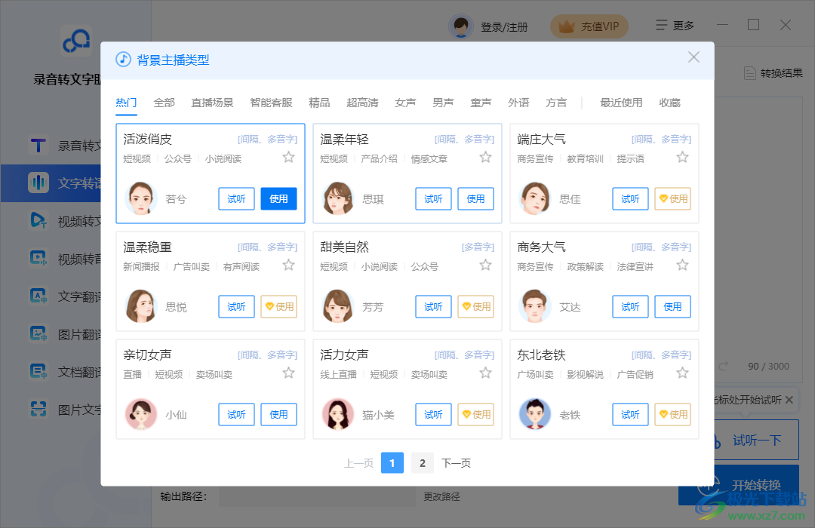Click the 充值VIP crown button
Viewport: 815px width, 528px height.
[589, 26]
